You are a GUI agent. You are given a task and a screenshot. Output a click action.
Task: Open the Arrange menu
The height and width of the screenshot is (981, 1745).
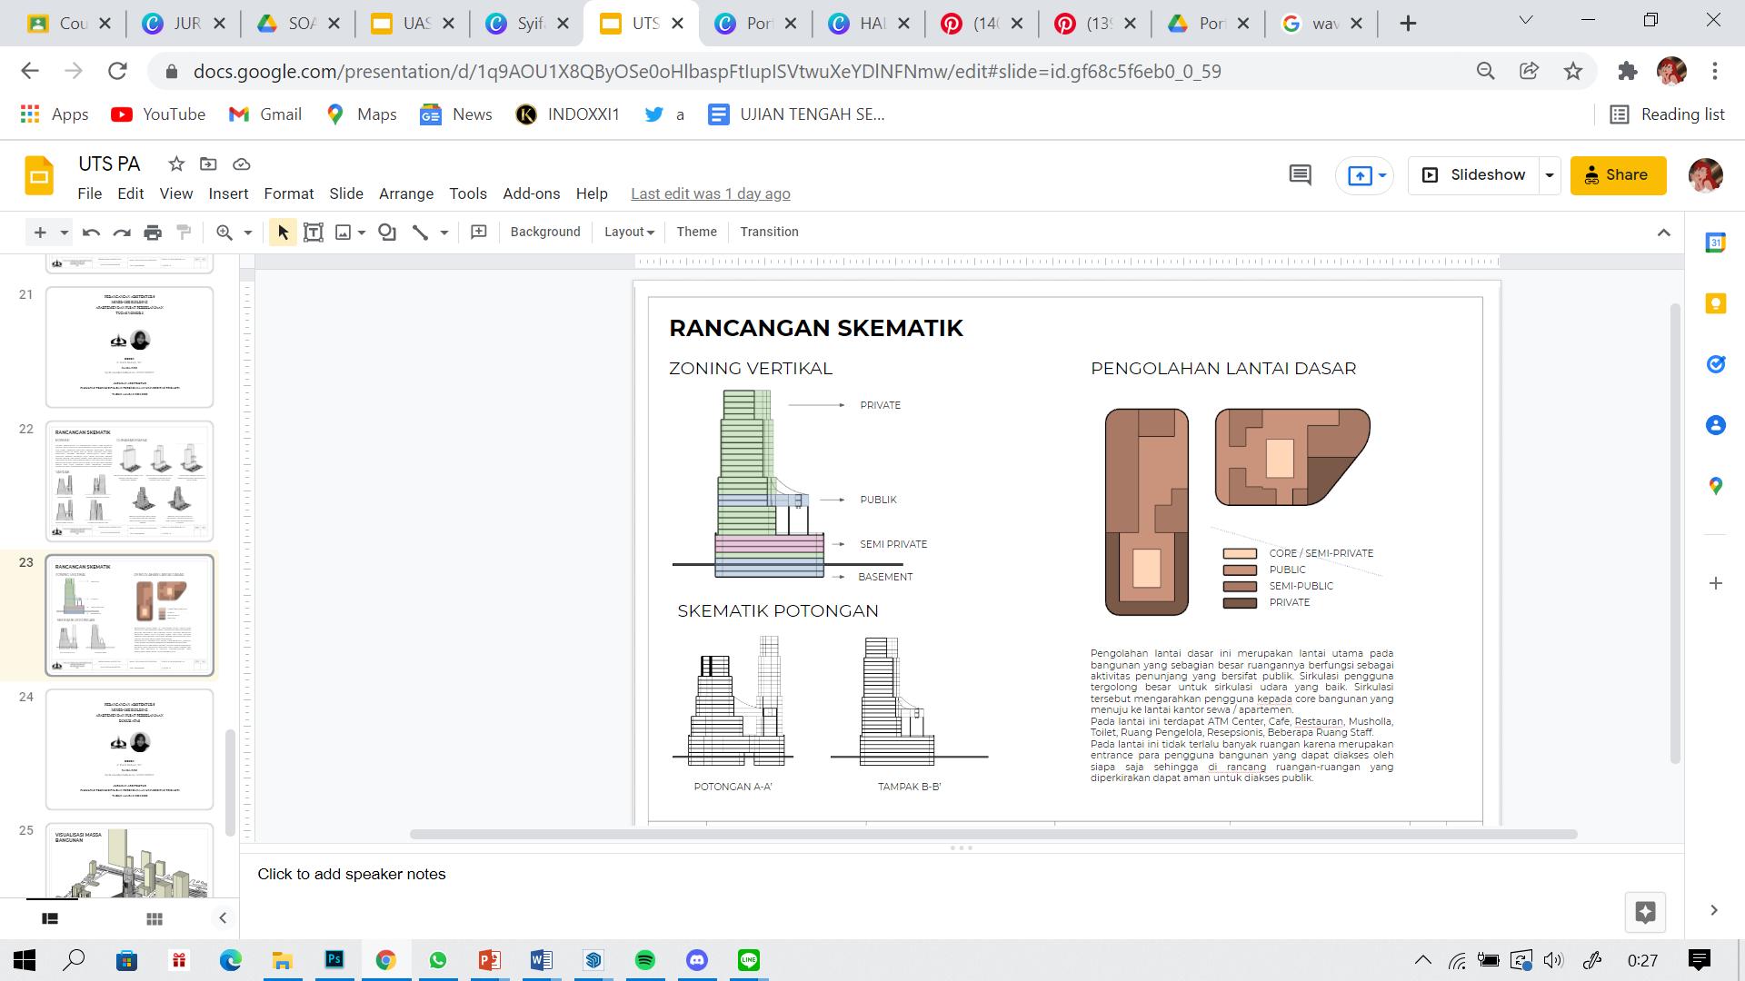point(405,193)
